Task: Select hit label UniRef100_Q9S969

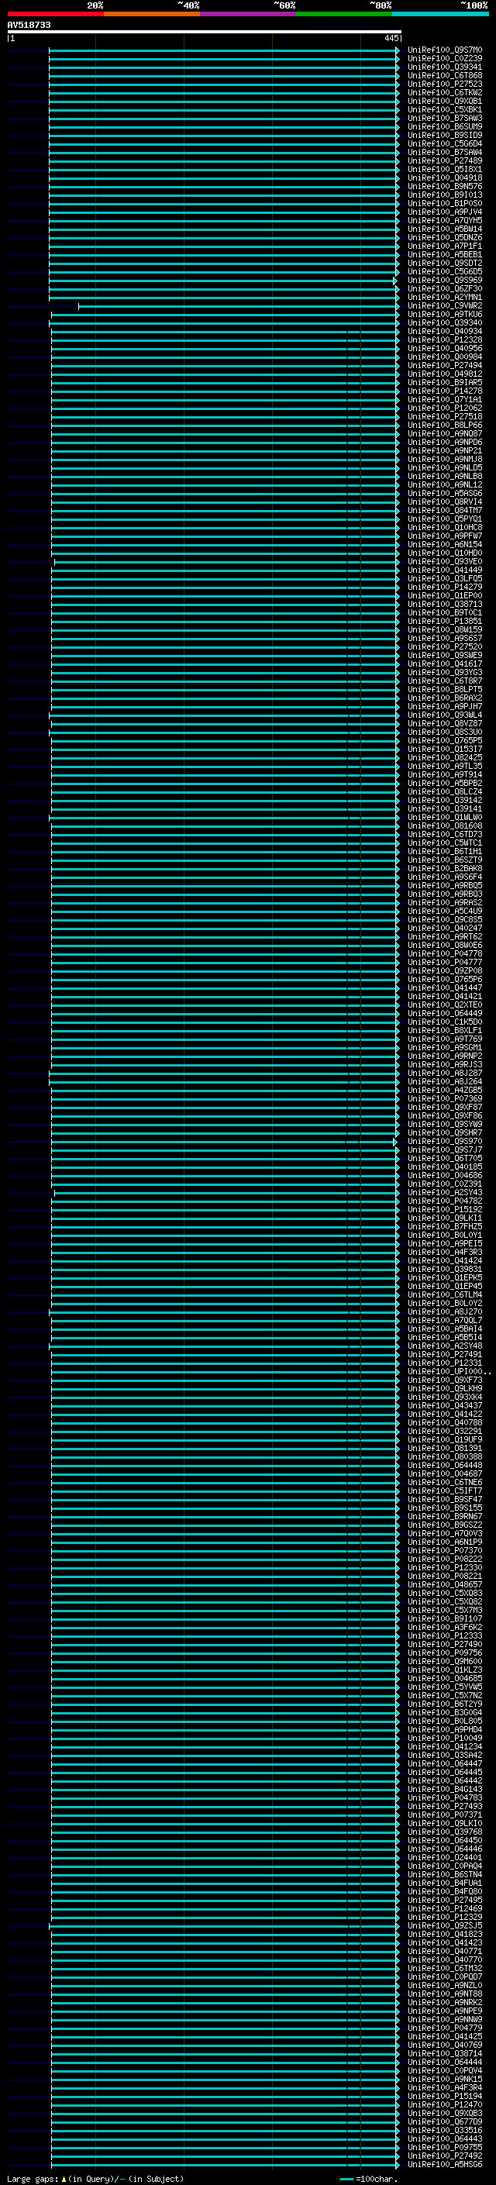Action: pos(444,280)
